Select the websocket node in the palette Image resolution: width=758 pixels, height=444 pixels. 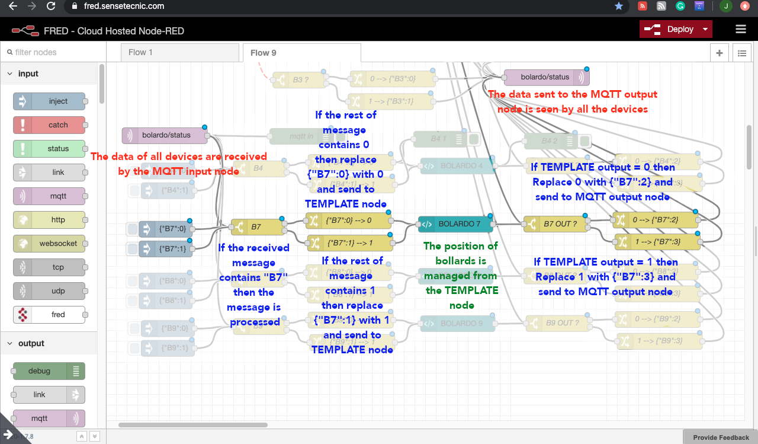click(x=49, y=243)
